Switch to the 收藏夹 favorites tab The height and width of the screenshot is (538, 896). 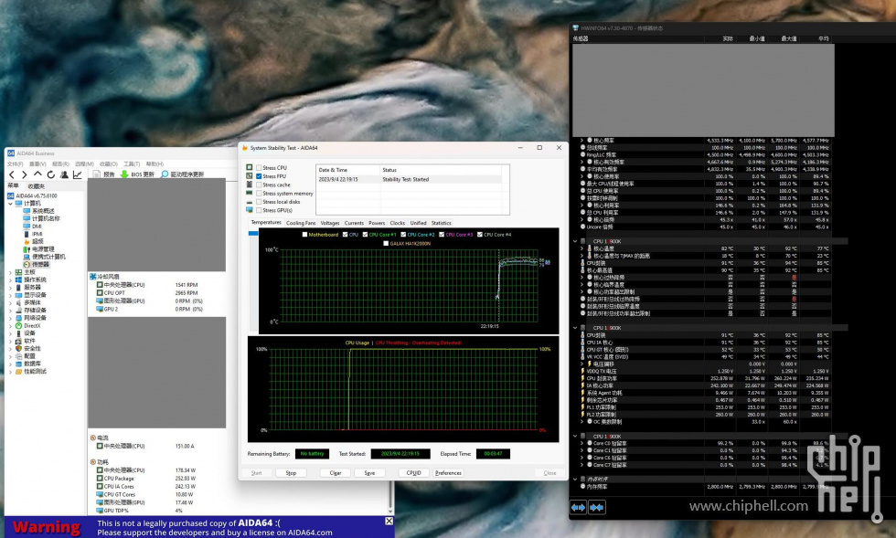point(36,186)
